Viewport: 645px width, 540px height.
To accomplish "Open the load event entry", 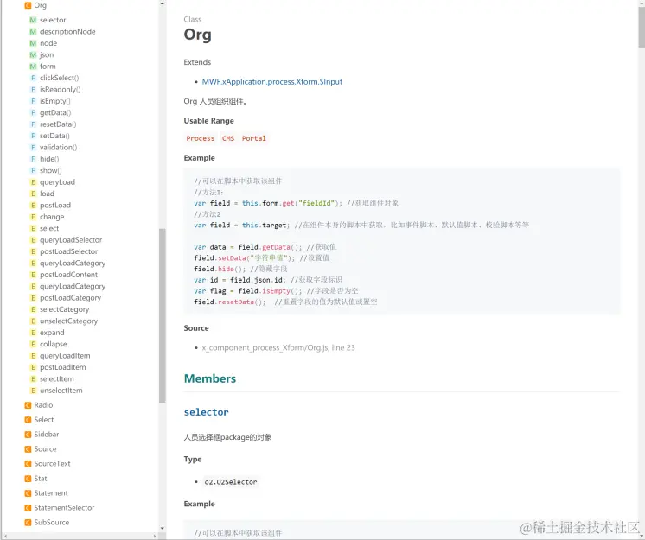I will 47,194.
